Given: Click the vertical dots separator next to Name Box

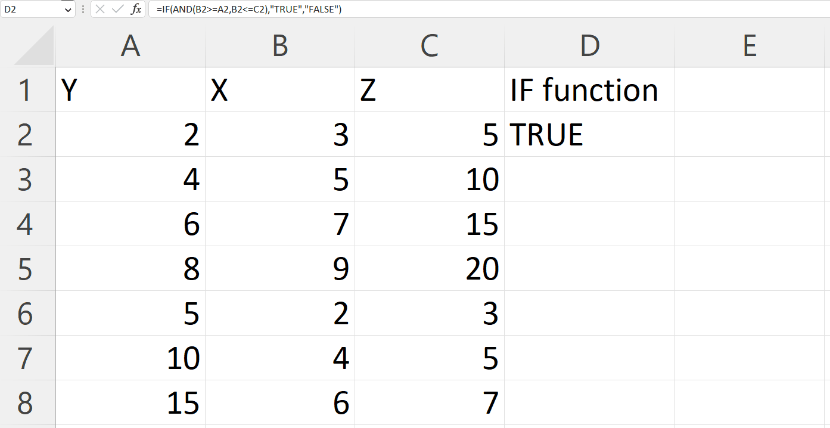Looking at the screenshot, I should (x=83, y=9).
